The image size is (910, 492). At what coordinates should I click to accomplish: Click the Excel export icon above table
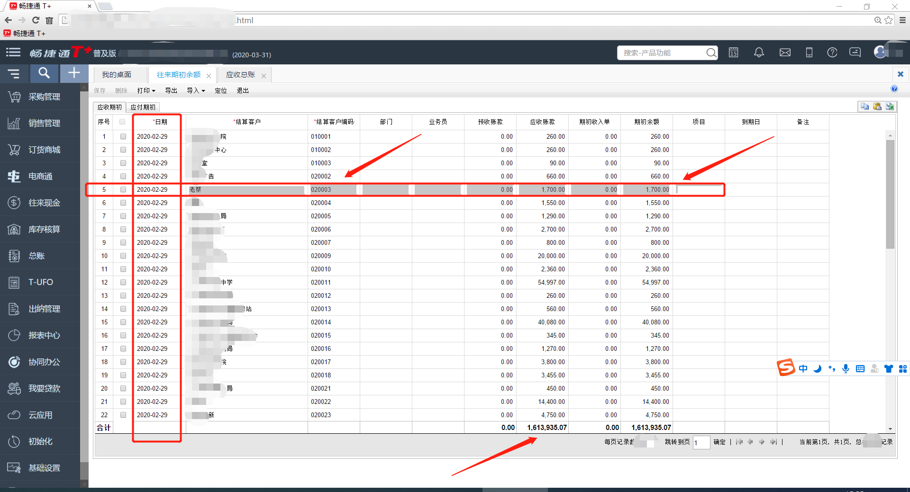pyautogui.click(x=890, y=107)
